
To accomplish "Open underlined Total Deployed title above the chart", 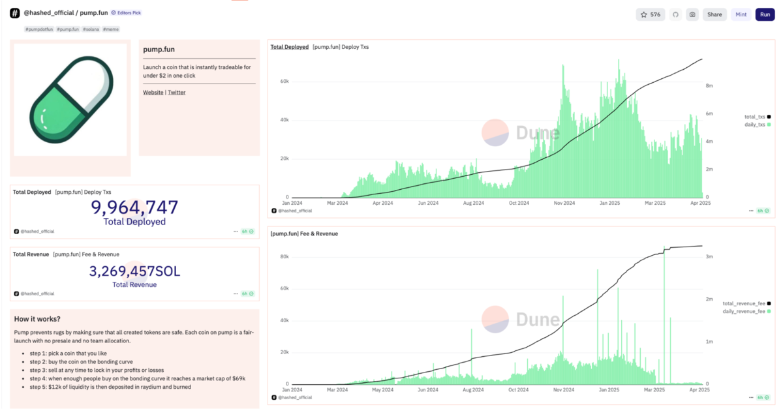I will [x=290, y=47].
